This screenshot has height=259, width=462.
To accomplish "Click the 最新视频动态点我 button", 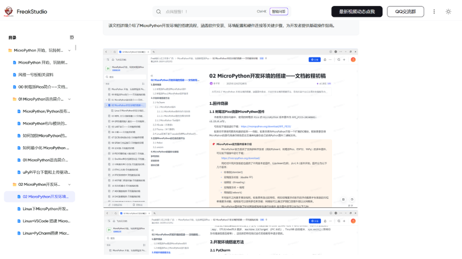I will coord(357,11).
